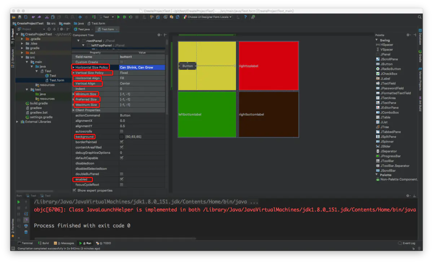Toggle the autoscrolls checkbox
Screen dimensions: 433x263
[x=122, y=131]
